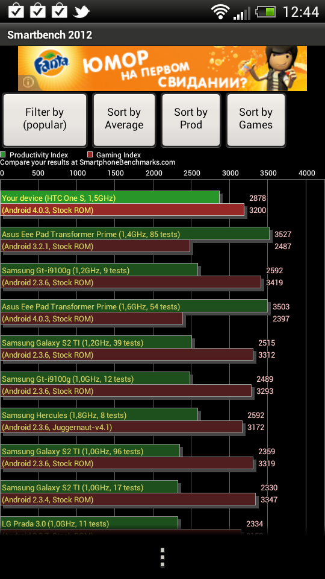Viewport: 325px width, 579px height.
Task: Tap the Wi-Fi signal icon
Action: pyautogui.click(x=220, y=12)
